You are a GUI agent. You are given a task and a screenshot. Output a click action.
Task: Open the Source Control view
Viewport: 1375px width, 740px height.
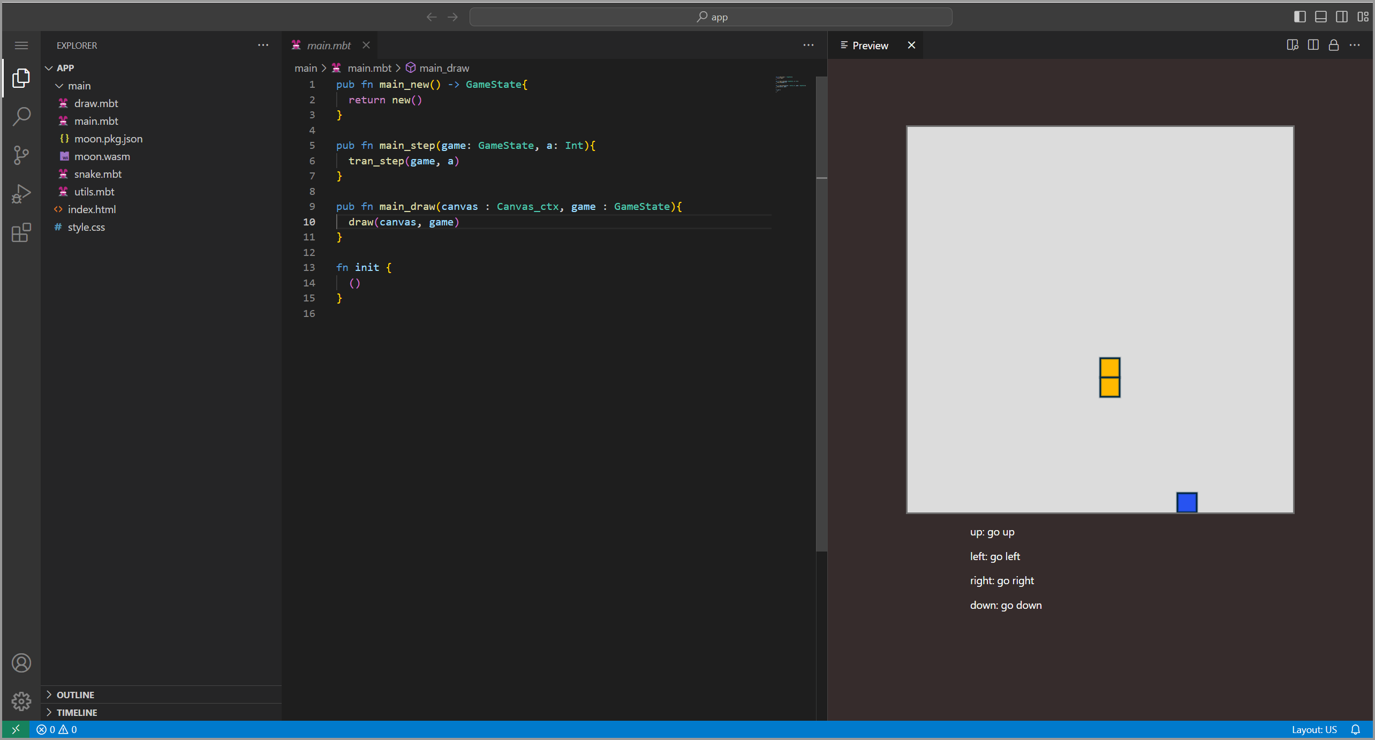[x=21, y=155]
